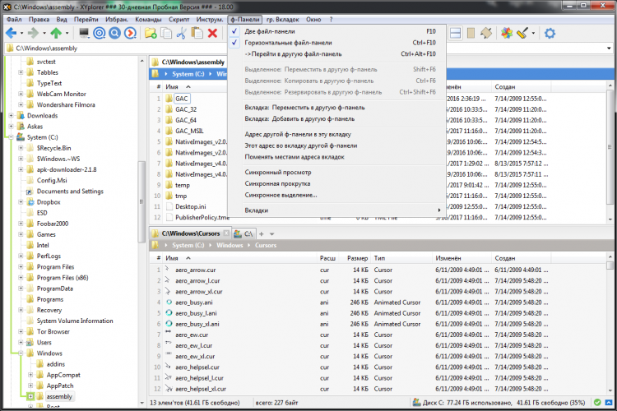Click the blue circle orange arrow toolbar icon

pos(130,34)
